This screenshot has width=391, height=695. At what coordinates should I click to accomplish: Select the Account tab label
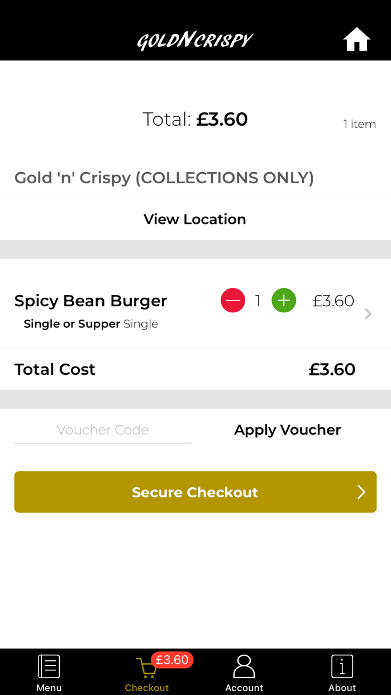tap(244, 688)
